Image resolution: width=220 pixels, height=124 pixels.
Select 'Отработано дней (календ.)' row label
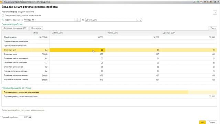(x=13, y=67)
